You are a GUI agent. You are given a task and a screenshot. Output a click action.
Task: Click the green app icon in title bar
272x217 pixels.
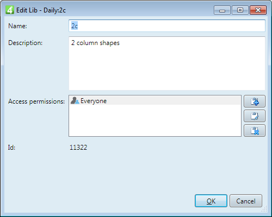(x=10, y=10)
